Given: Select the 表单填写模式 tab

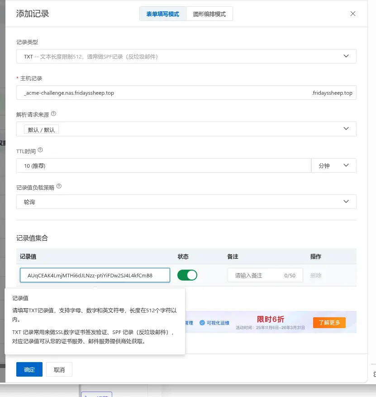Looking at the screenshot, I should [x=162, y=14].
